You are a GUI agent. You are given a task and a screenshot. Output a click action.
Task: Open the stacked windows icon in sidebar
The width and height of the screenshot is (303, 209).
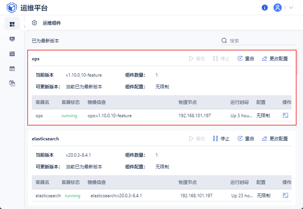pyautogui.click(x=12, y=83)
